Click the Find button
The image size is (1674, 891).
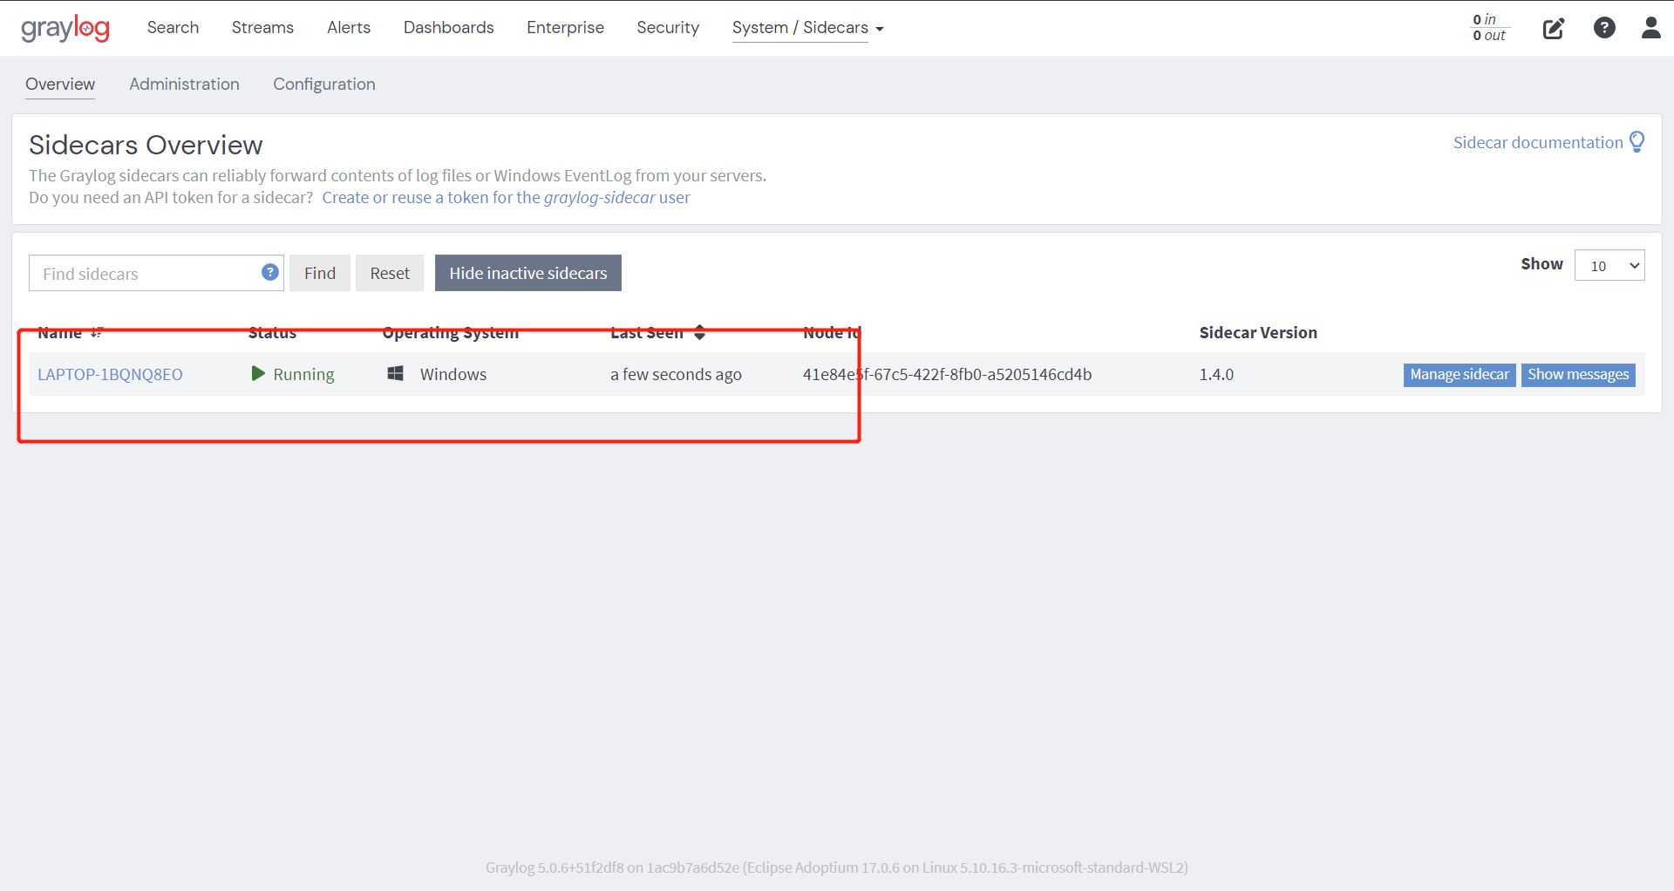[x=320, y=273]
